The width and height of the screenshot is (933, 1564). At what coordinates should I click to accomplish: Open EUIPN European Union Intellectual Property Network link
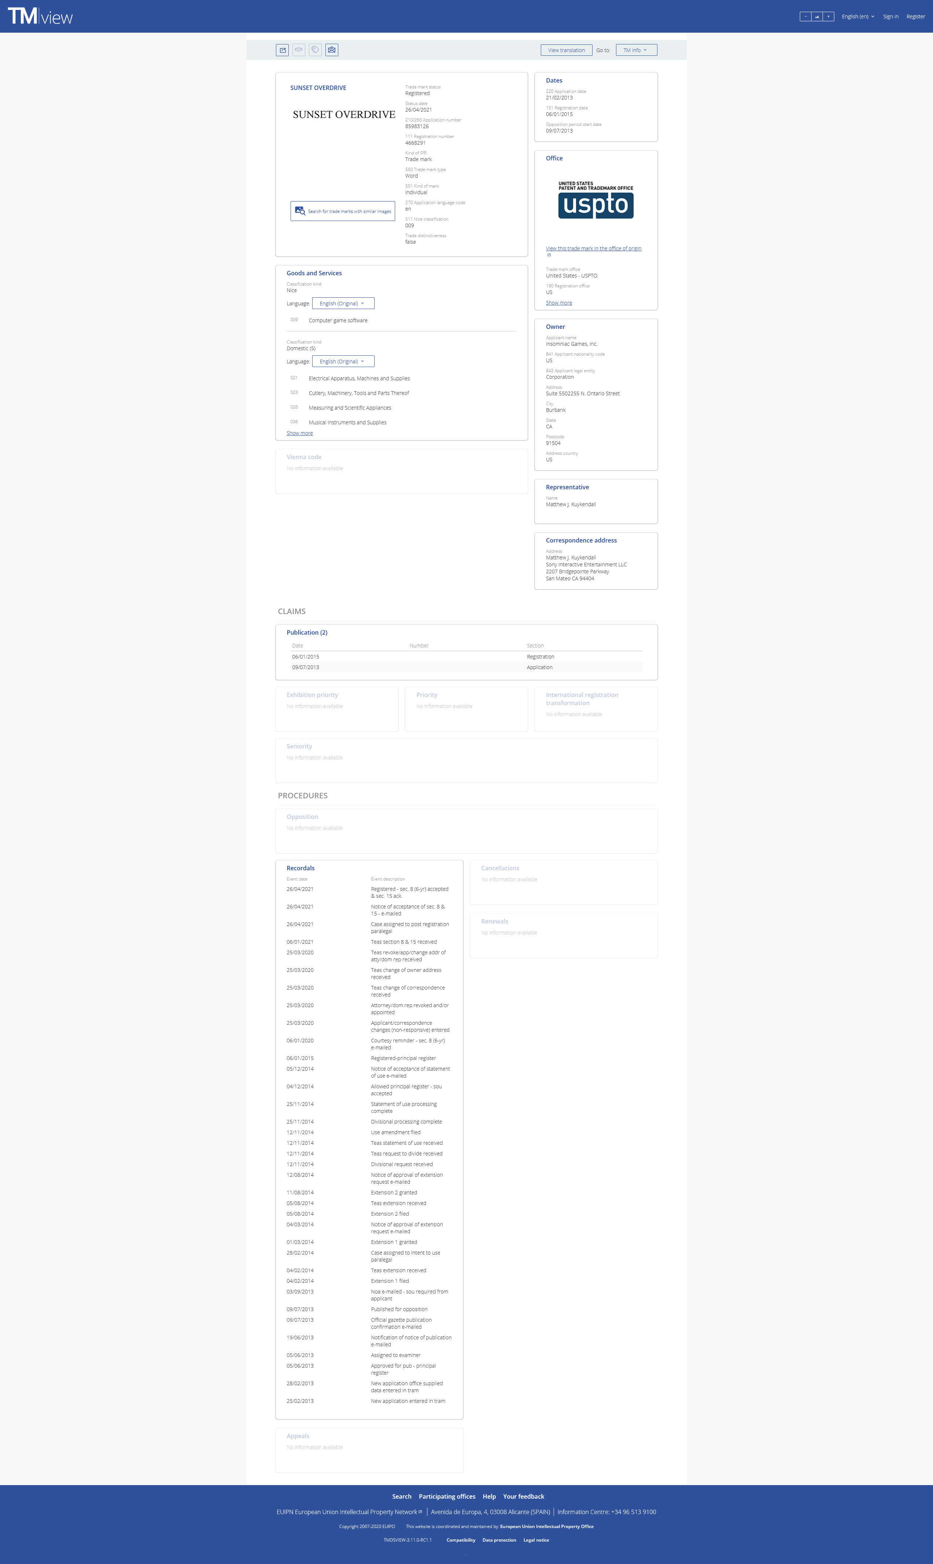[349, 1512]
